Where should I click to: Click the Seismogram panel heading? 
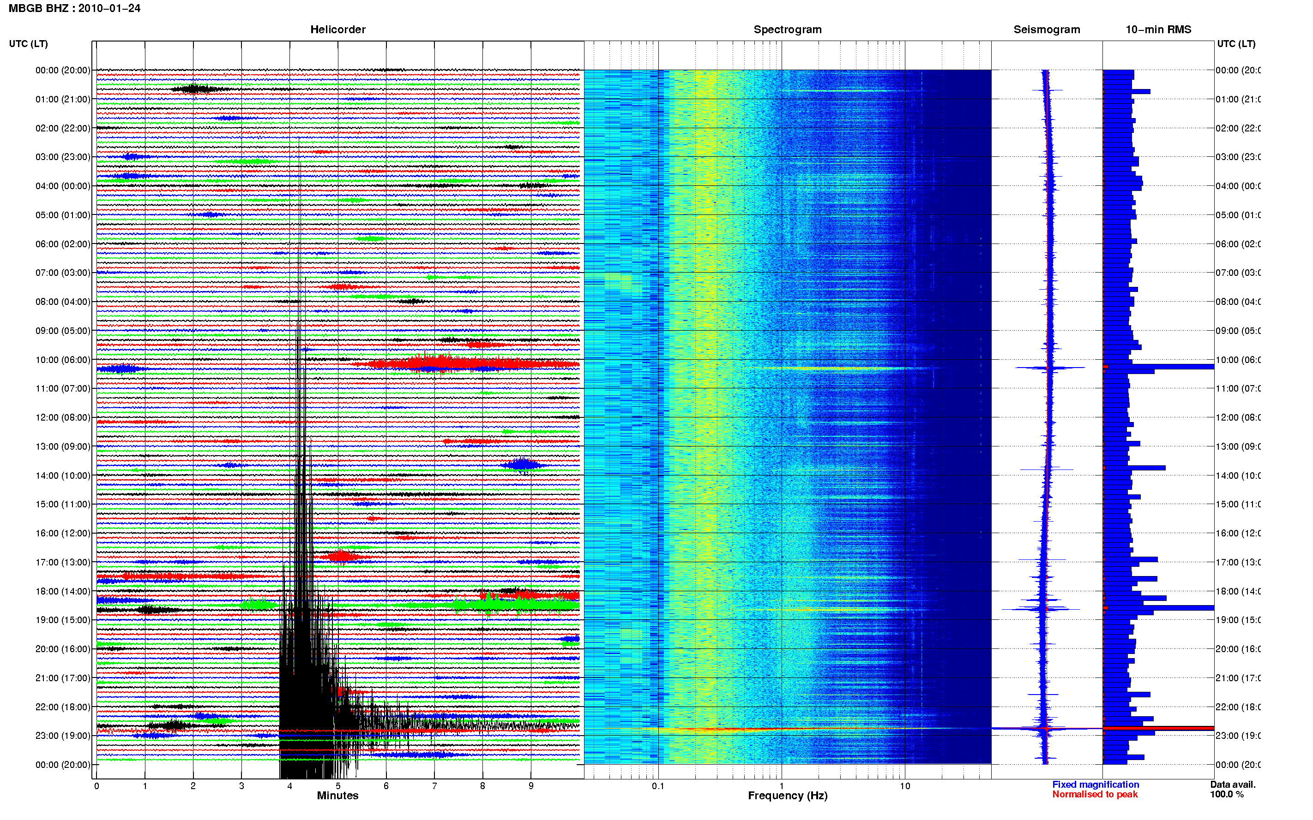[x=1047, y=30]
